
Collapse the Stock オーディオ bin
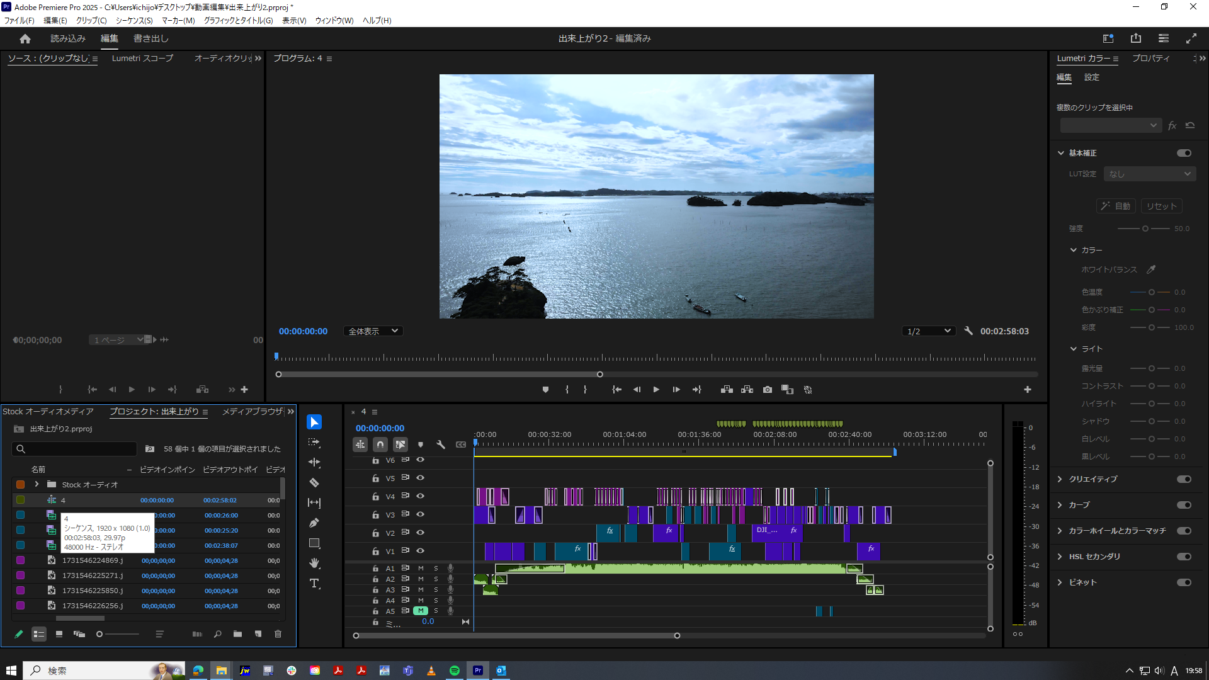36,485
